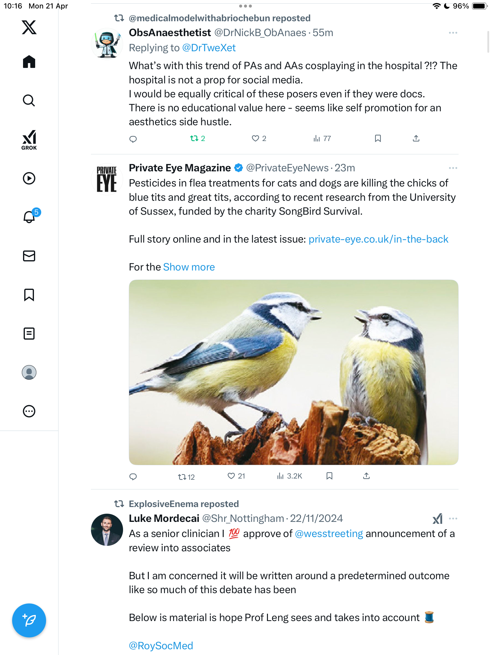The height and width of the screenshot is (655, 491).
Task: Open Grok from the sidebar
Action: tap(29, 140)
